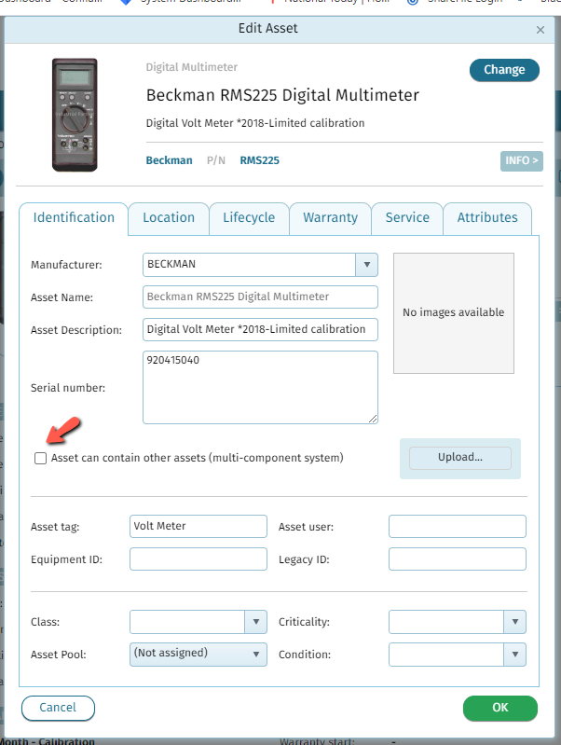Enable Asset can contain other assets checkbox

pos(40,458)
